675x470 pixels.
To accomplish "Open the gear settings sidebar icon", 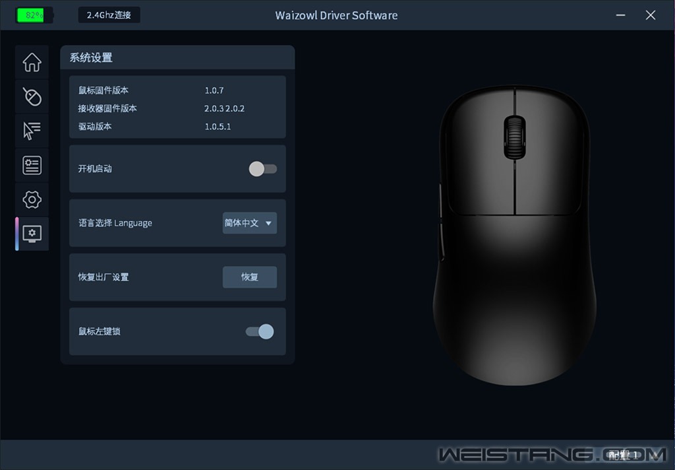I will click(x=32, y=199).
